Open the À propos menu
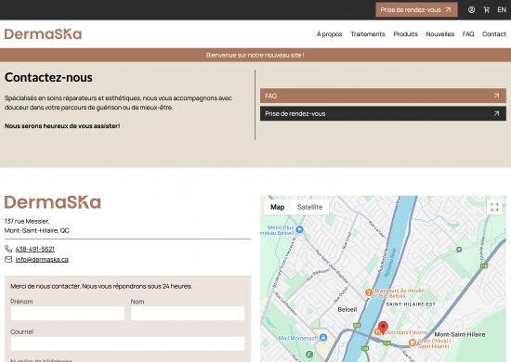This screenshot has height=362, width=511. [329, 34]
